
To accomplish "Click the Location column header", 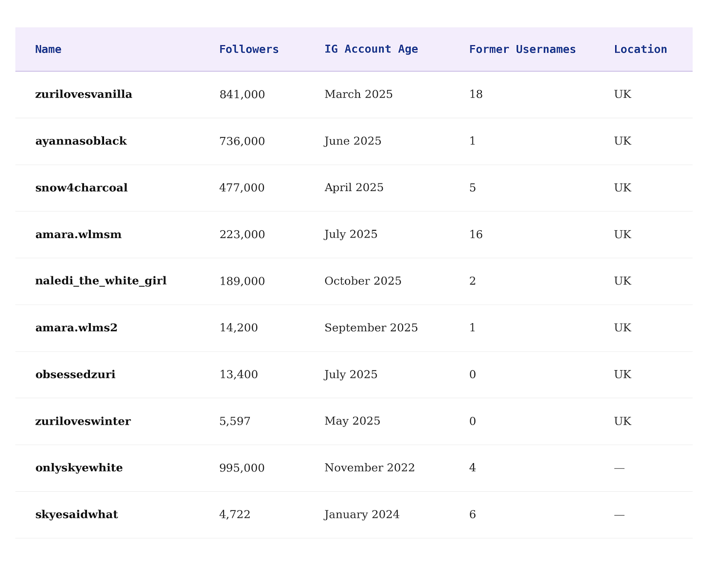I will [x=640, y=49].
